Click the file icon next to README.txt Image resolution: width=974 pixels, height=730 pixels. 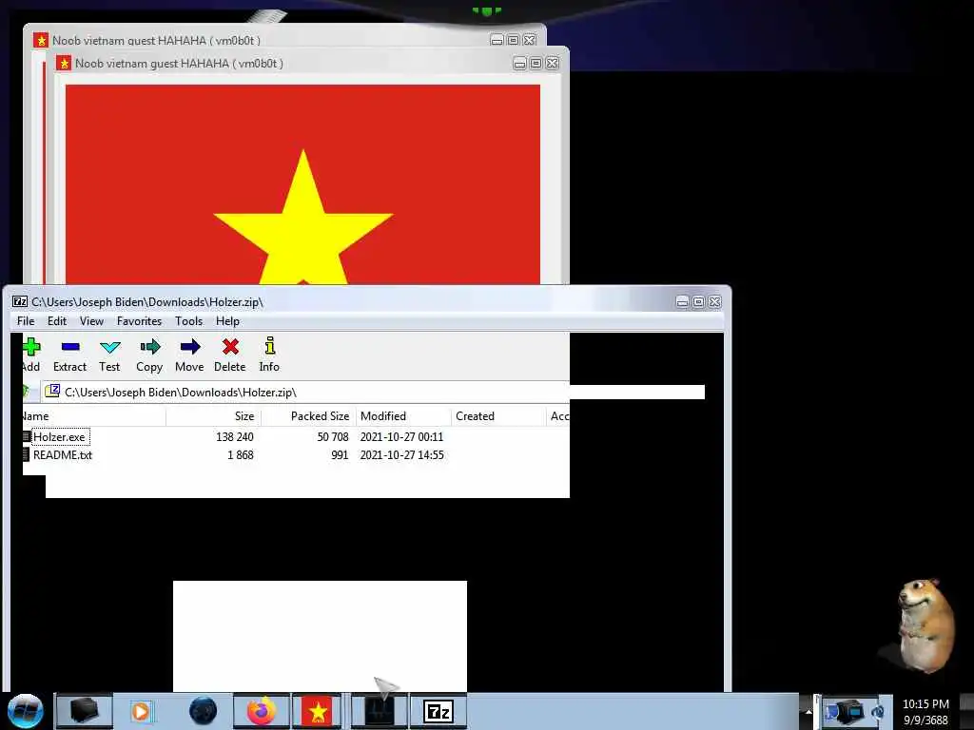(x=26, y=454)
